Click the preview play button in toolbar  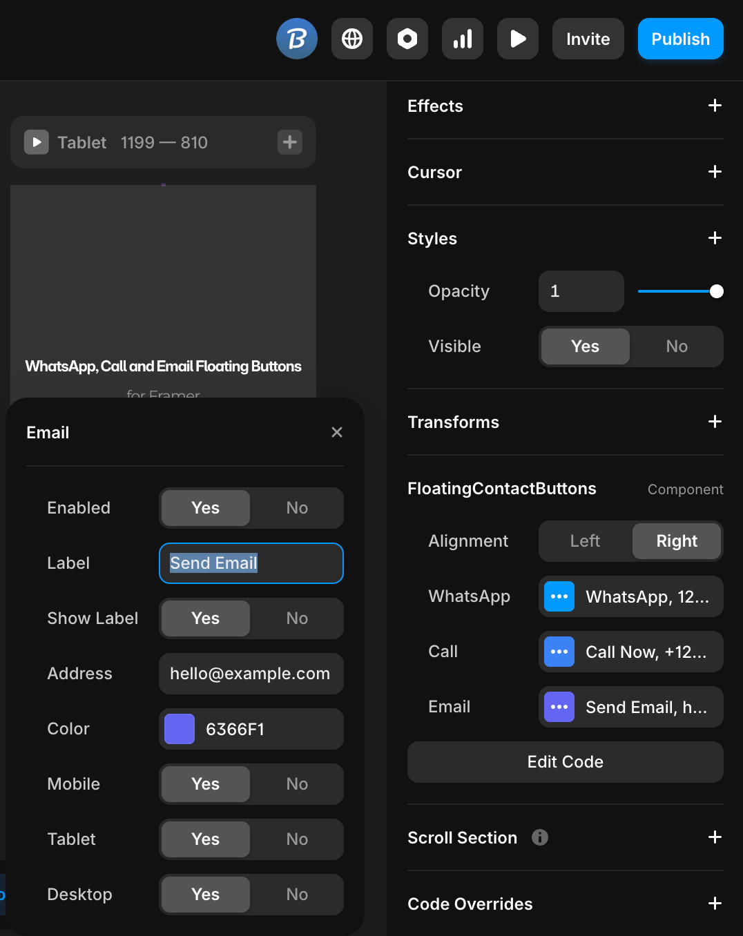click(518, 39)
